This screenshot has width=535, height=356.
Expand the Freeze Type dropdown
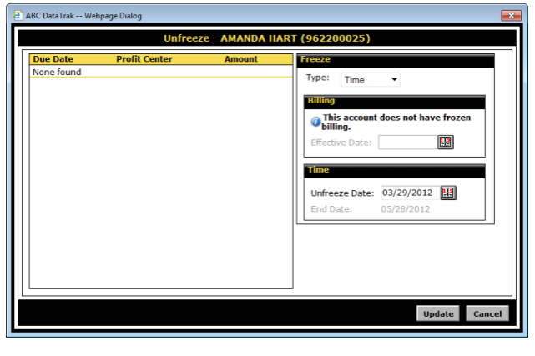371,80
